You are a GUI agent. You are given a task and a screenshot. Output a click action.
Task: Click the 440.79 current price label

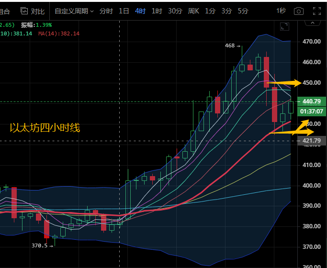click(x=311, y=101)
